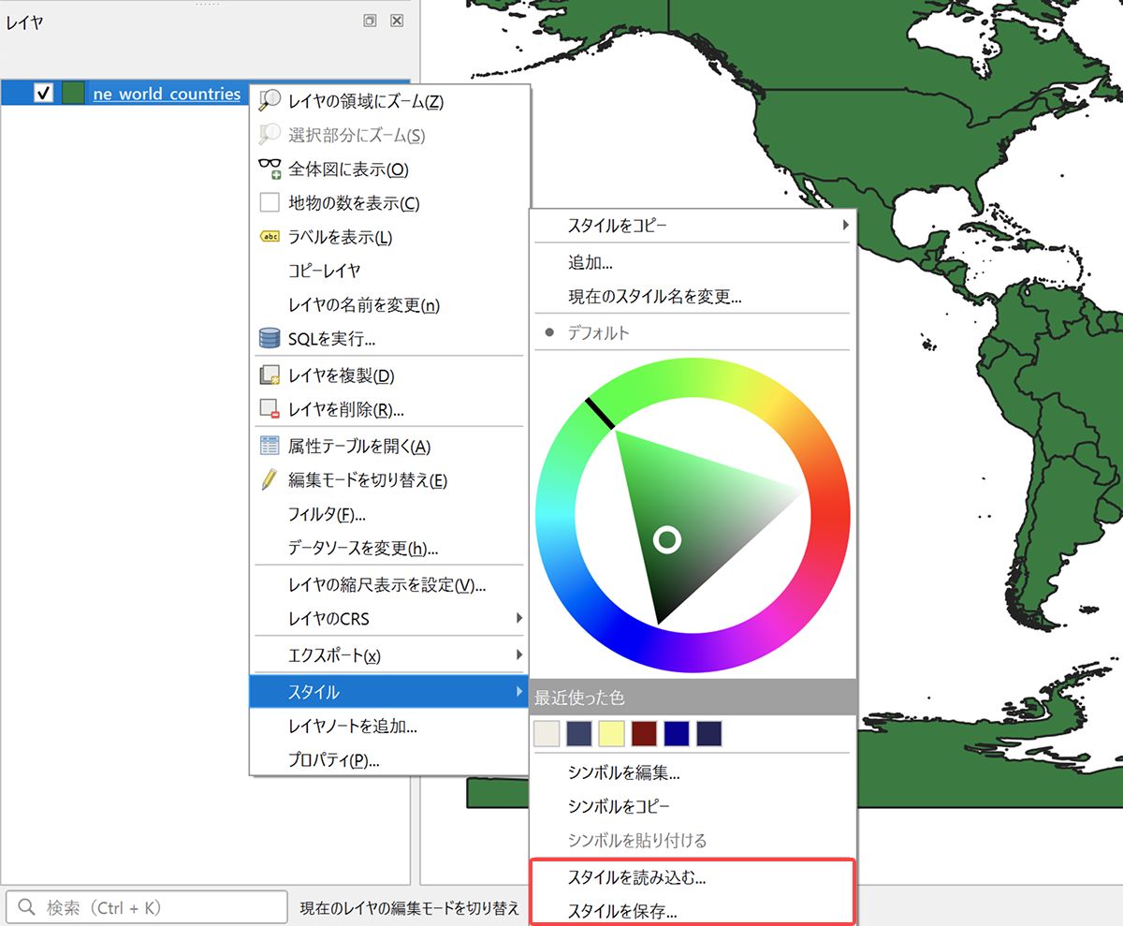The height and width of the screenshot is (926, 1123).
Task: Click the attribute table icon
Action: click(x=270, y=447)
